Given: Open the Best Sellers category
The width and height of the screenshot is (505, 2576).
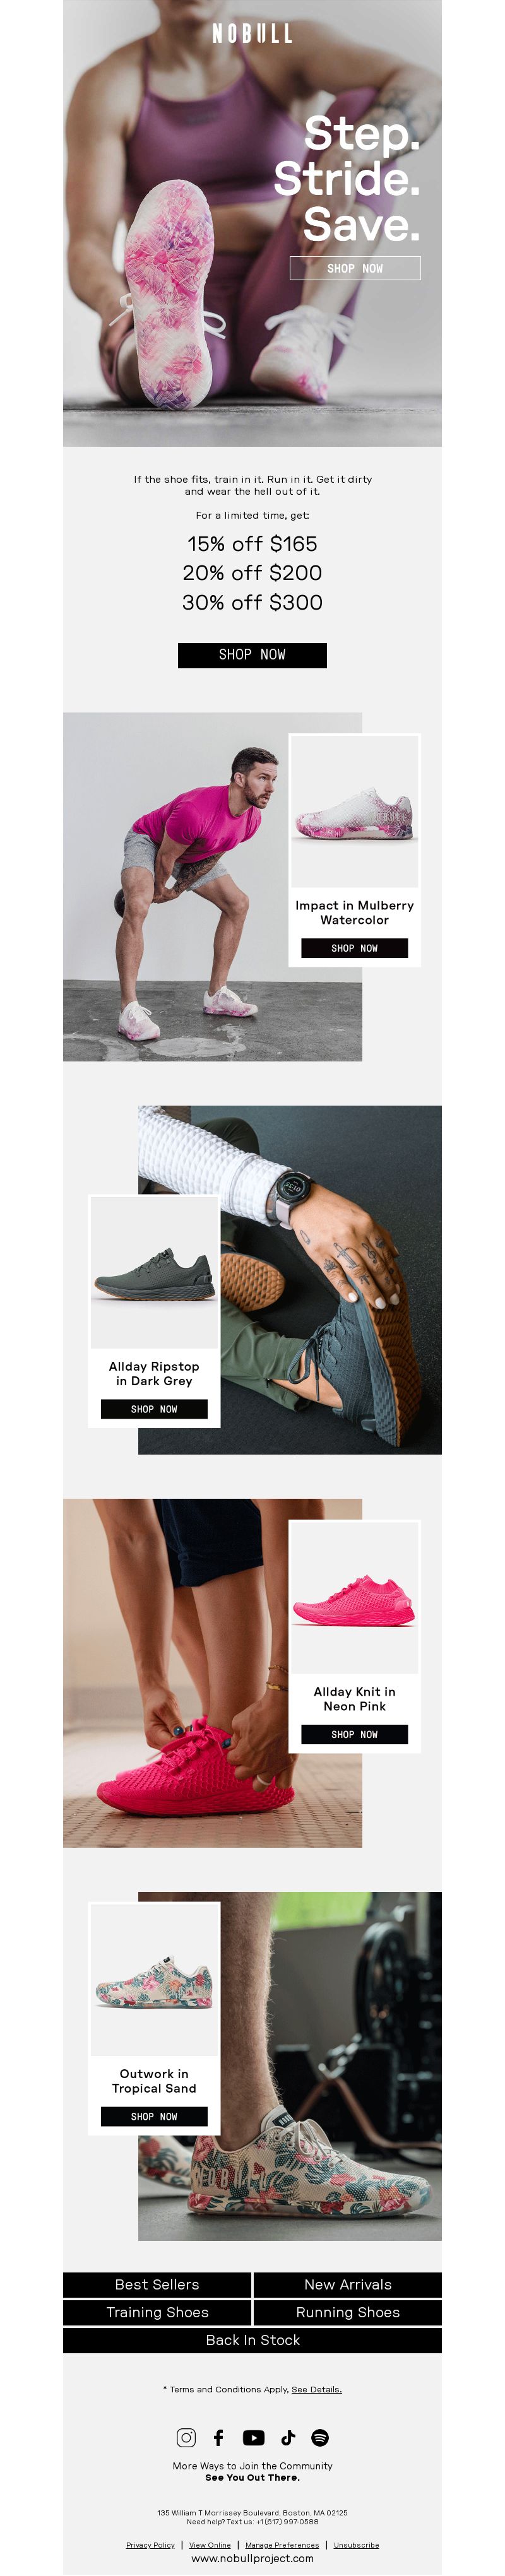Looking at the screenshot, I should pyautogui.click(x=157, y=2284).
